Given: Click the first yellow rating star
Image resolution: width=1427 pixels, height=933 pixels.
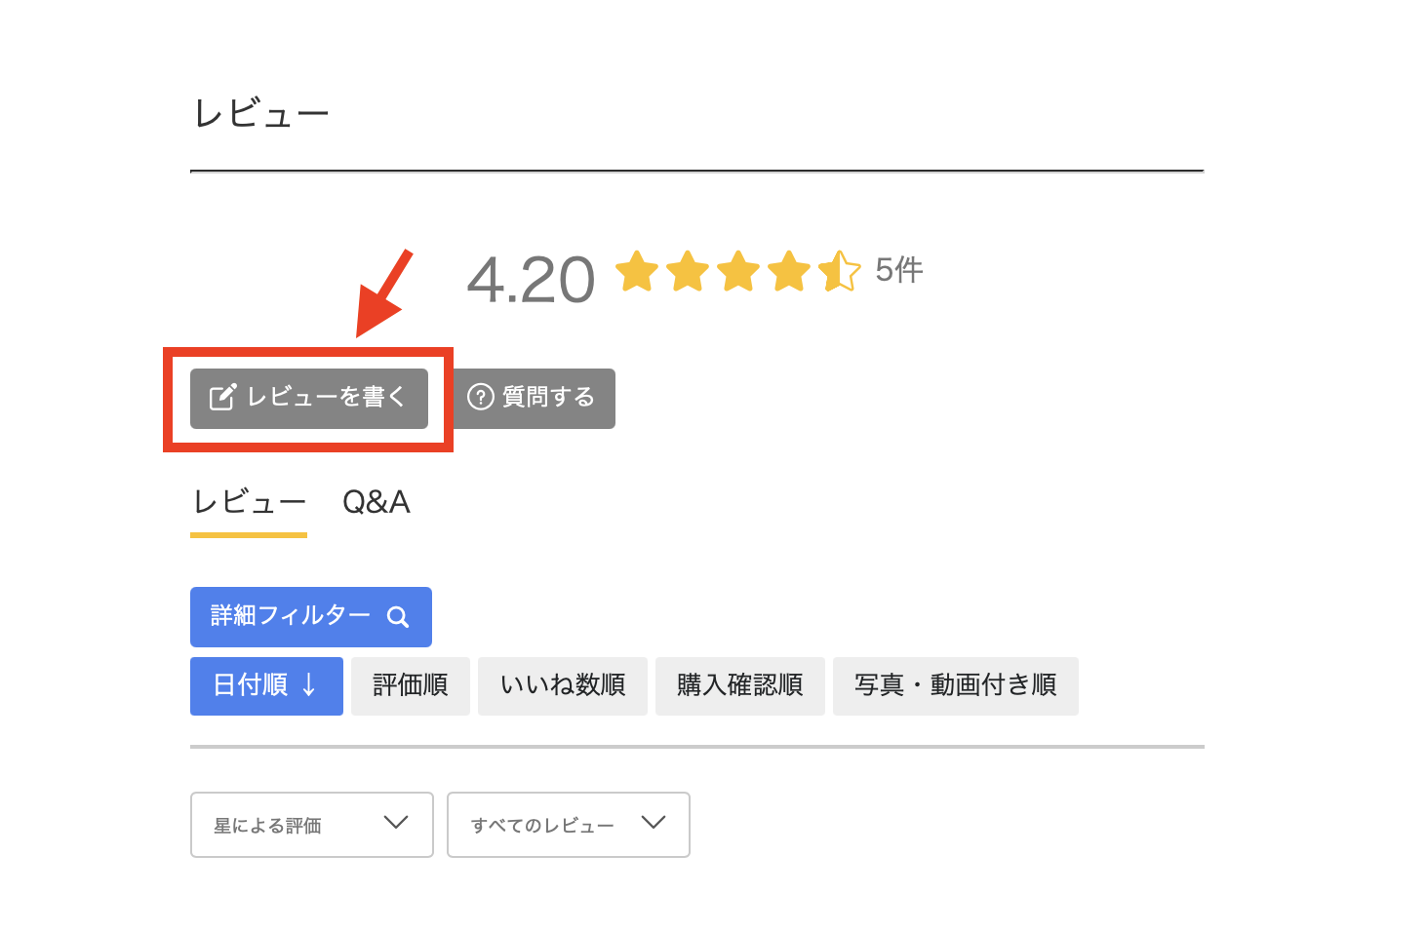Looking at the screenshot, I should coord(637,272).
